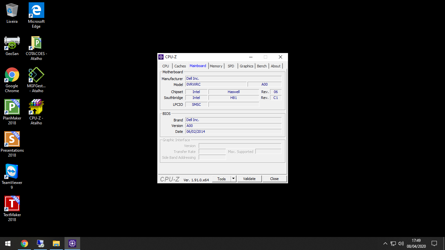The width and height of the screenshot is (445, 250).
Task: Click the Tools button
Action: click(x=222, y=179)
